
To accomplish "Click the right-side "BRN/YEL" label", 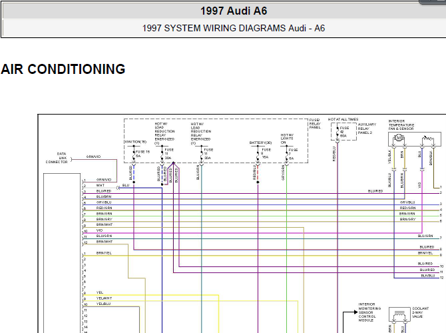I will click(x=425, y=253).
